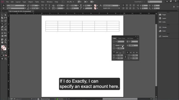Toggle All Caps formatting
Viewport: 179px width, 100px height.
[x=43, y=6]
